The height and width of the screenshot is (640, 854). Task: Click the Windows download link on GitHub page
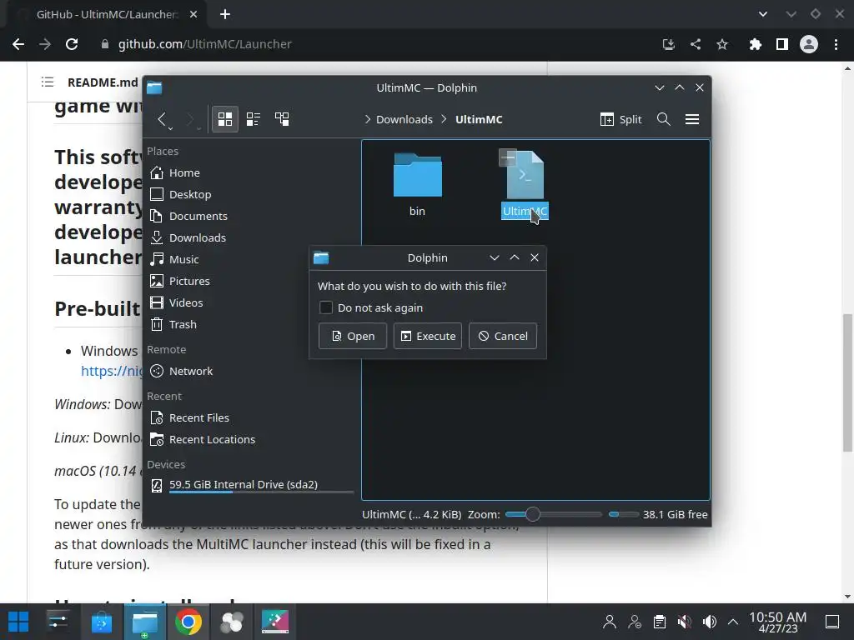tap(111, 371)
